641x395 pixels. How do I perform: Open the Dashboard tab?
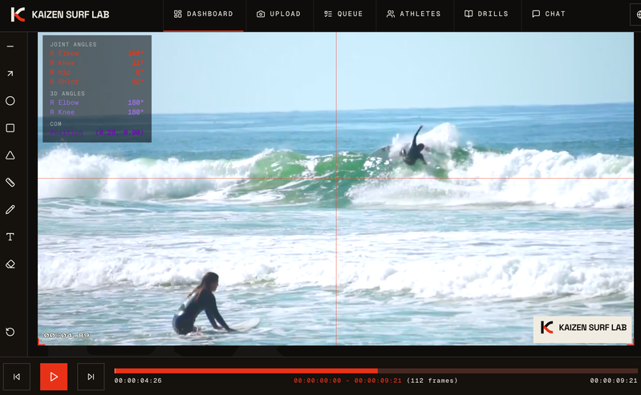coord(204,14)
